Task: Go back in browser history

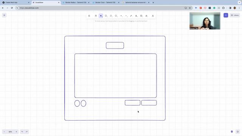Action: [3, 8]
